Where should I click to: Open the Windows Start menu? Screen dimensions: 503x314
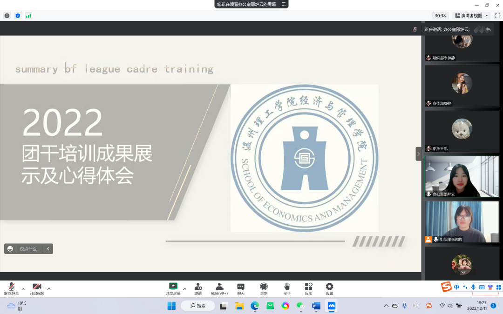(x=171, y=306)
